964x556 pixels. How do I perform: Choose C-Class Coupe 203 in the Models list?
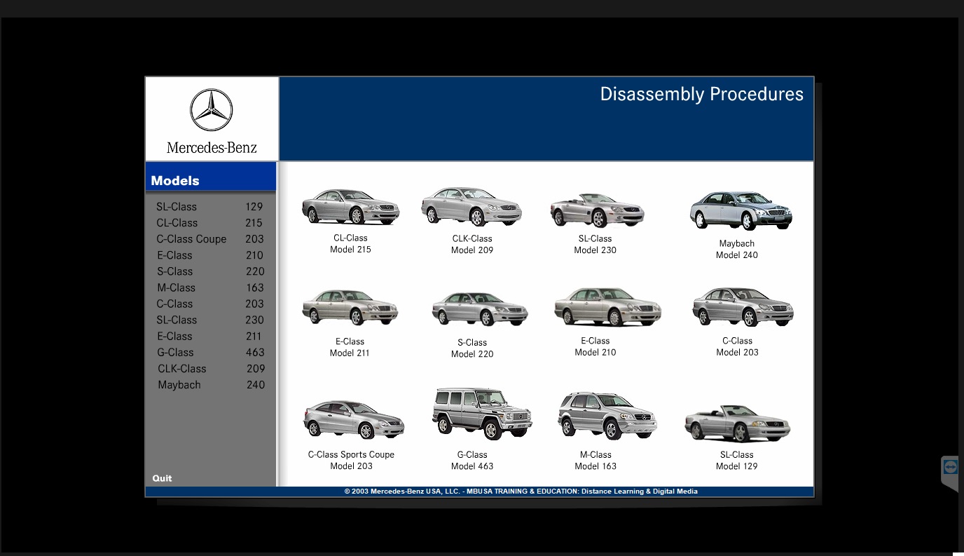pos(209,239)
